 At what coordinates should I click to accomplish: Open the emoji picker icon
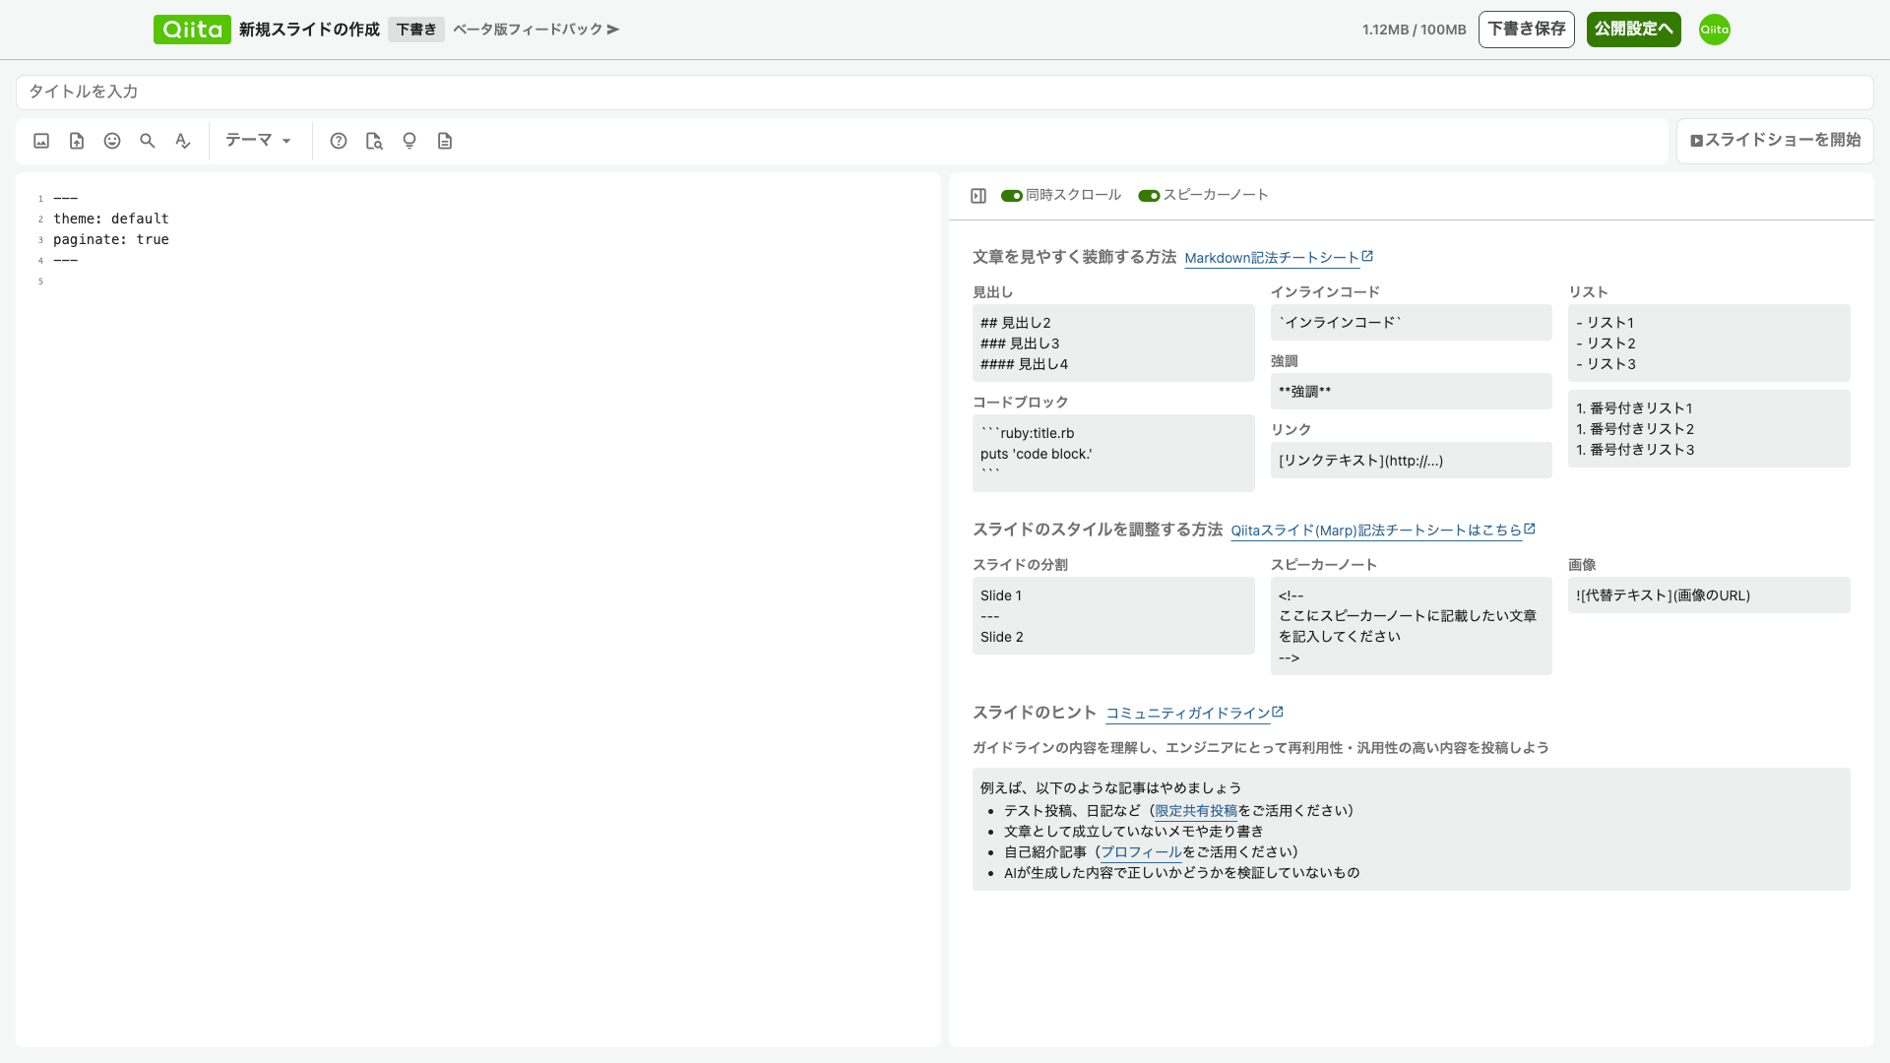pos(112,141)
